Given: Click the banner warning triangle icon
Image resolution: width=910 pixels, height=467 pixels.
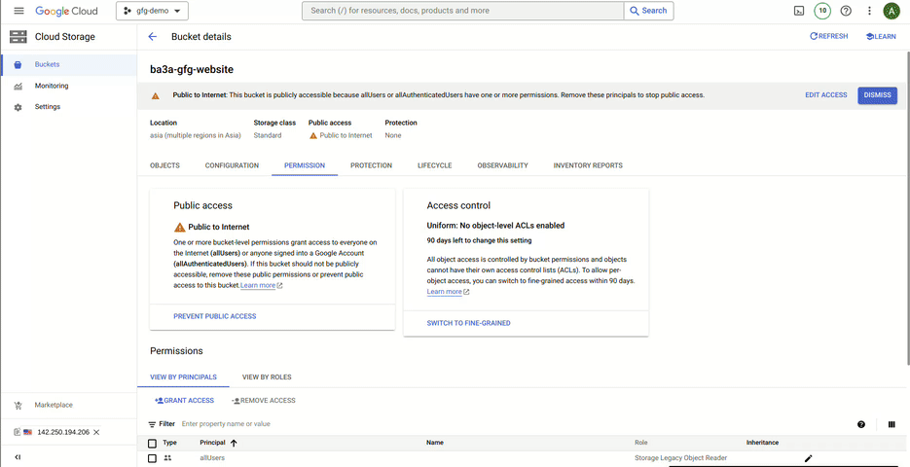Looking at the screenshot, I should 156,95.
